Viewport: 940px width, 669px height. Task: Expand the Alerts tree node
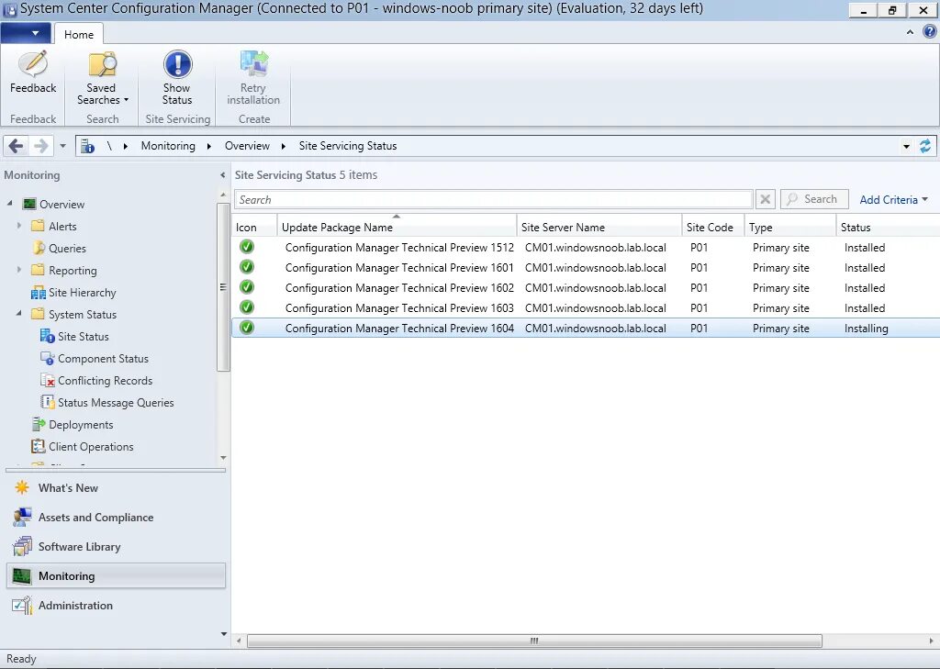19,226
